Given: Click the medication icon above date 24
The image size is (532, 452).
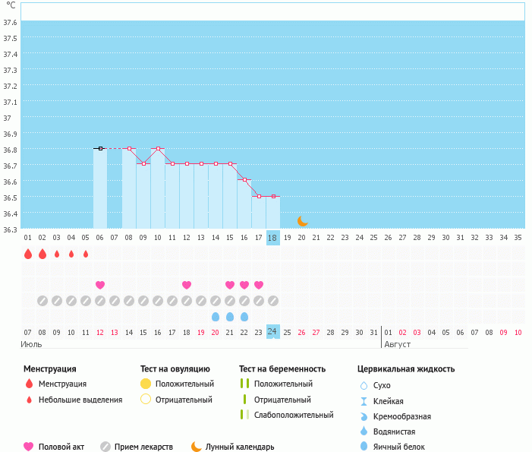Looking at the screenshot, I should (x=272, y=301).
